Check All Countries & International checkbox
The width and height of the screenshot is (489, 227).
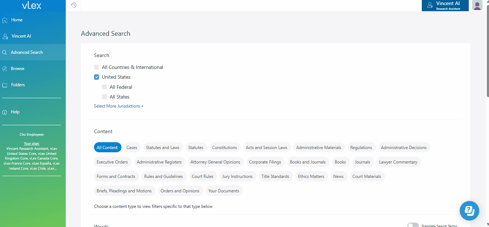pyautogui.click(x=96, y=67)
